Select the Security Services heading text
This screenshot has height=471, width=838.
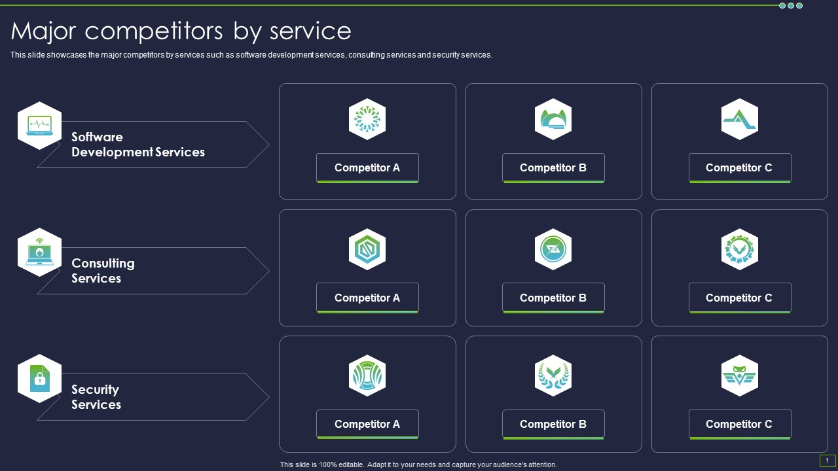pos(96,397)
